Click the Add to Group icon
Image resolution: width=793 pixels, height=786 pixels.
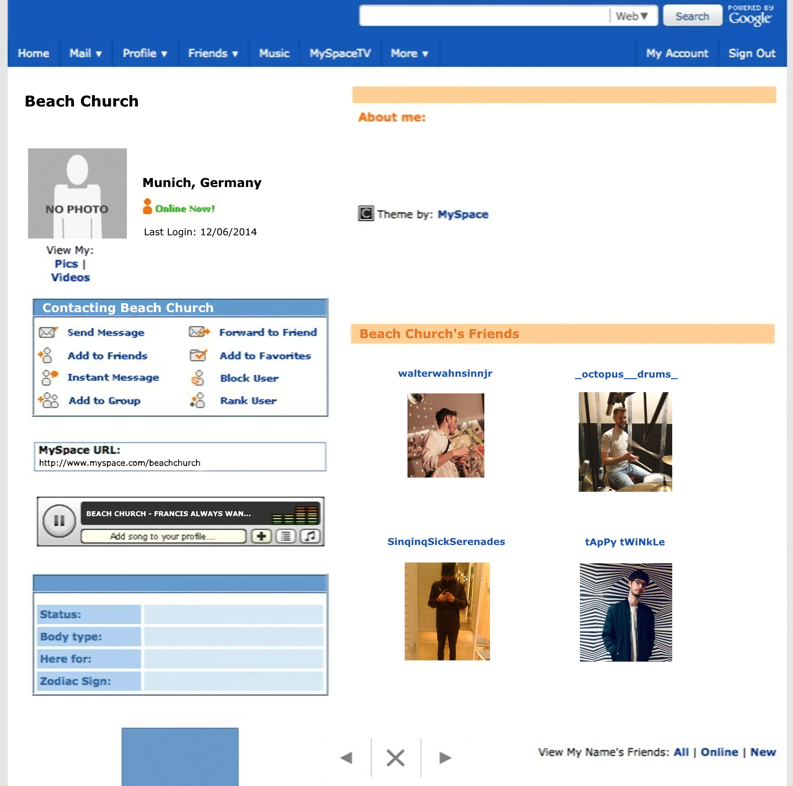point(48,400)
